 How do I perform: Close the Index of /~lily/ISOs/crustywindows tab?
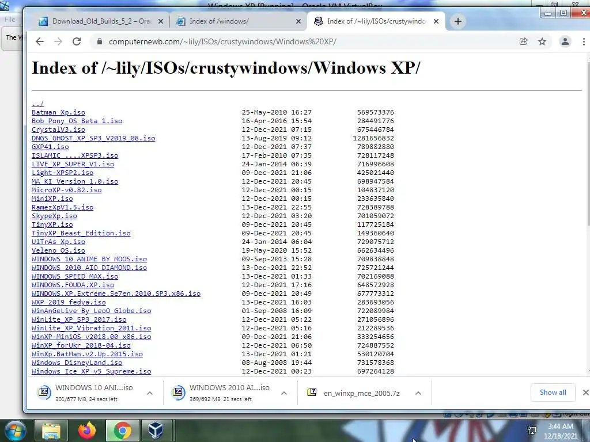coord(436,21)
